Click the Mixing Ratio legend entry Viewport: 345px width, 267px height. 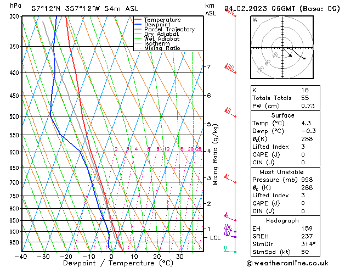click(157, 48)
